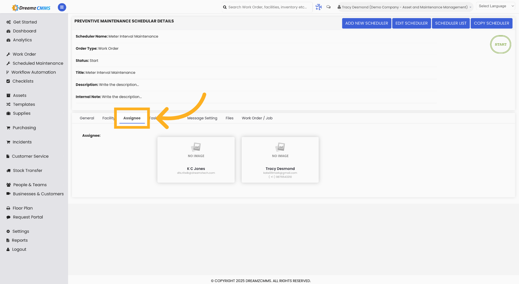Click the copyright 2025 DreamzCMMS footer text
Viewport: 519px width, 284px height.
pos(261,281)
